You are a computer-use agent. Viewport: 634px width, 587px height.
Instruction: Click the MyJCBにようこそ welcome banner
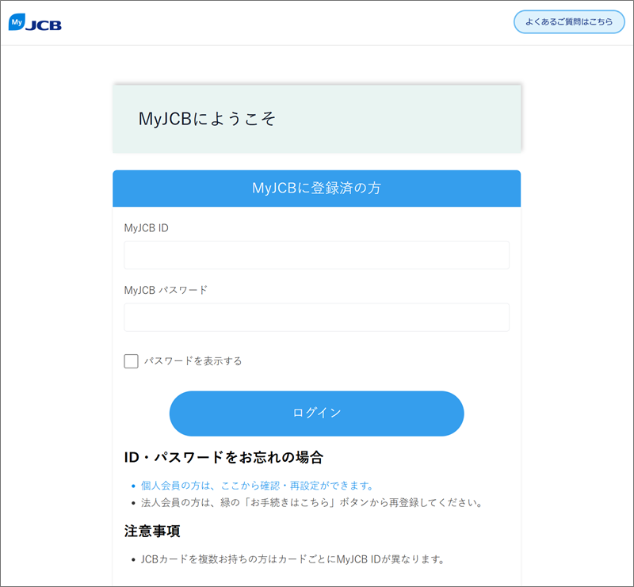click(316, 119)
